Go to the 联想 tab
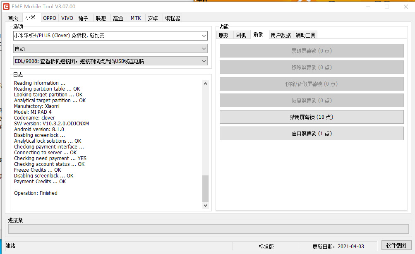 [x=101, y=18]
